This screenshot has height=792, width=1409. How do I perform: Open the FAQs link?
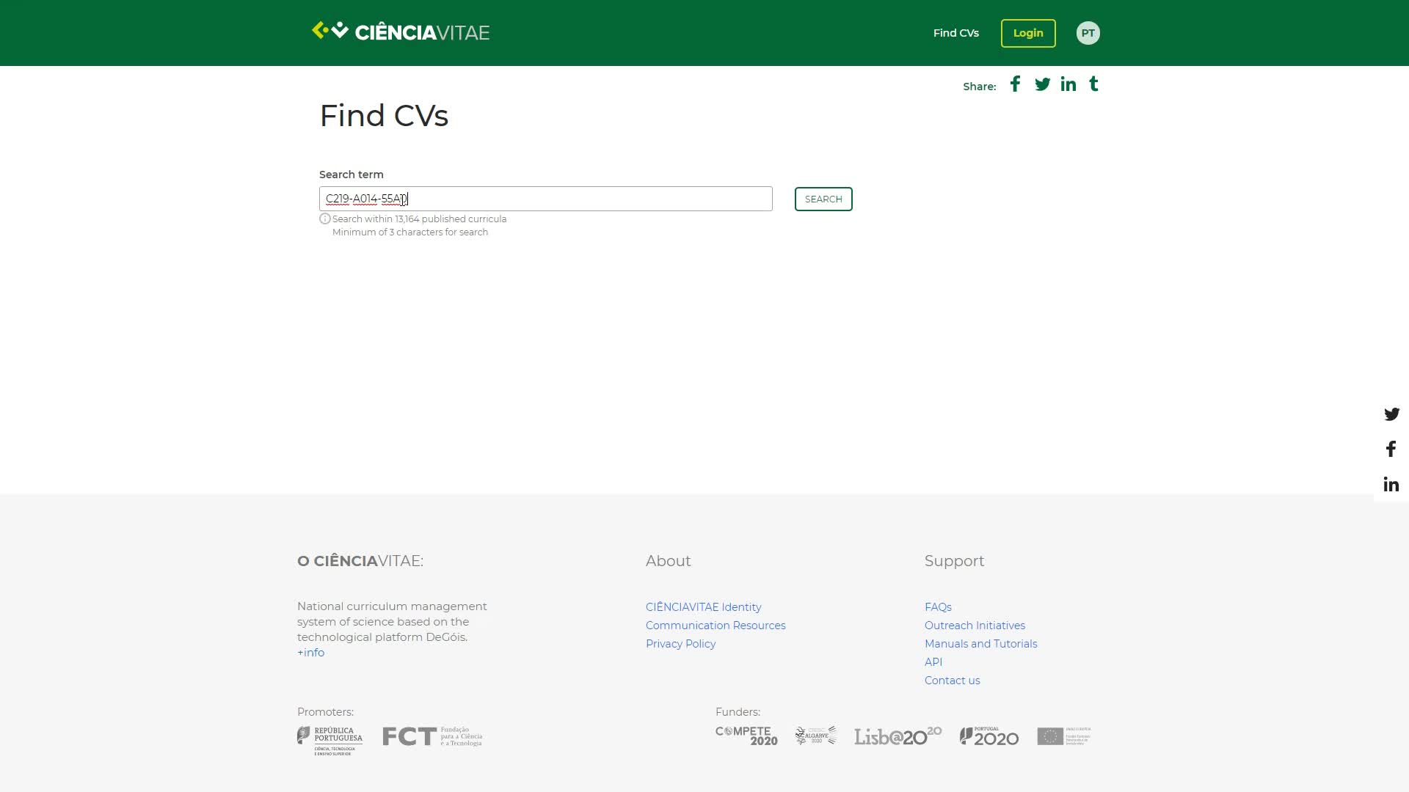938,607
